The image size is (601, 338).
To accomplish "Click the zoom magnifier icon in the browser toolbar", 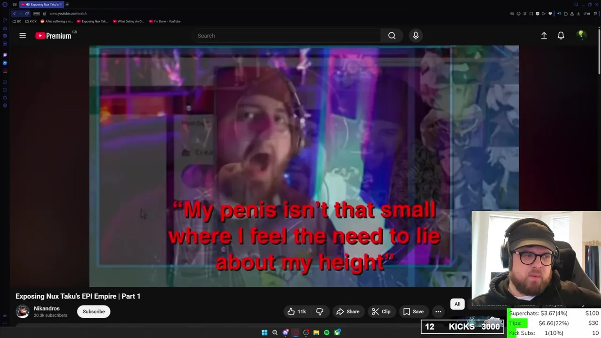I will tap(512, 14).
